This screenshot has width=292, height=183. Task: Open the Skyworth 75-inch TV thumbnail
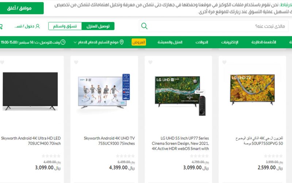point(104,91)
